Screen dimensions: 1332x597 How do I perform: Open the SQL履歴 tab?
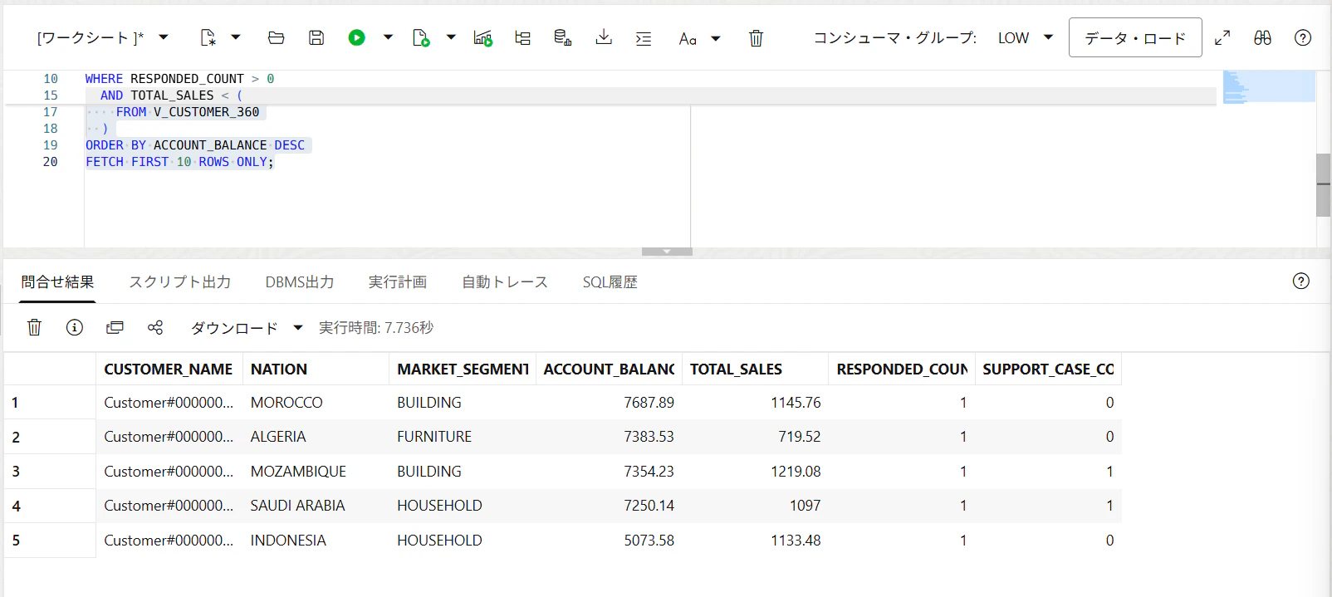[610, 282]
